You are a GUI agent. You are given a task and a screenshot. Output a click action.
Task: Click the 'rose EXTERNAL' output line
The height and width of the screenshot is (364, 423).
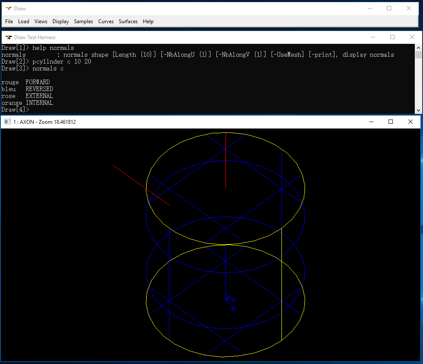pyautogui.click(x=27, y=96)
